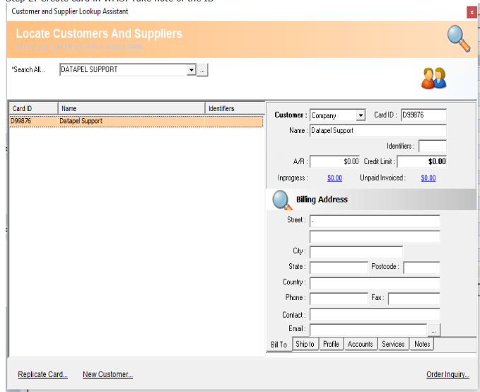Image resolution: width=480 pixels, height=392 pixels.
Task: Open the Search All dropdown arrow
Action: (x=192, y=70)
